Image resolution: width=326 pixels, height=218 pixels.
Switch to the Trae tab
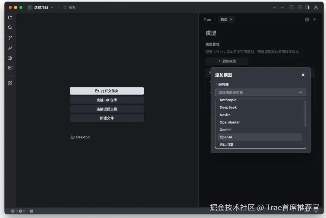(x=207, y=20)
